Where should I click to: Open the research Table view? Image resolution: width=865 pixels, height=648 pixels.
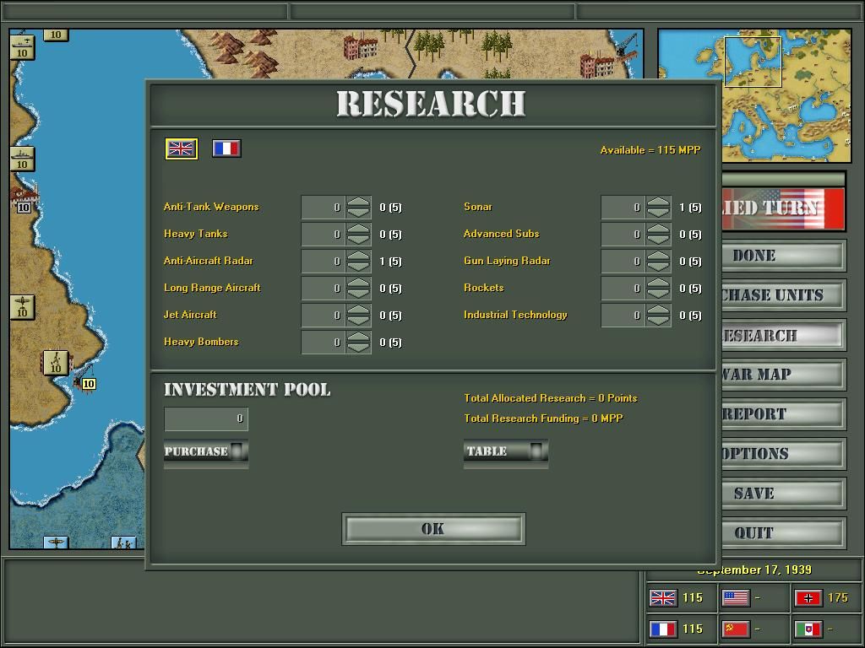[x=503, y=452]
